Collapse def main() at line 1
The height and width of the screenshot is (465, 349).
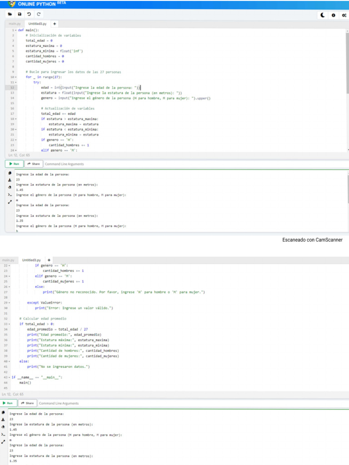click(x=16, y=30)
